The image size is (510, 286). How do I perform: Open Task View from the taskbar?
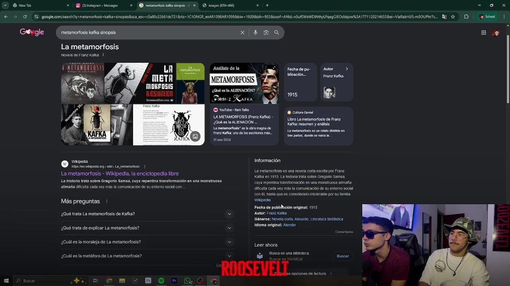coord(96,281)
